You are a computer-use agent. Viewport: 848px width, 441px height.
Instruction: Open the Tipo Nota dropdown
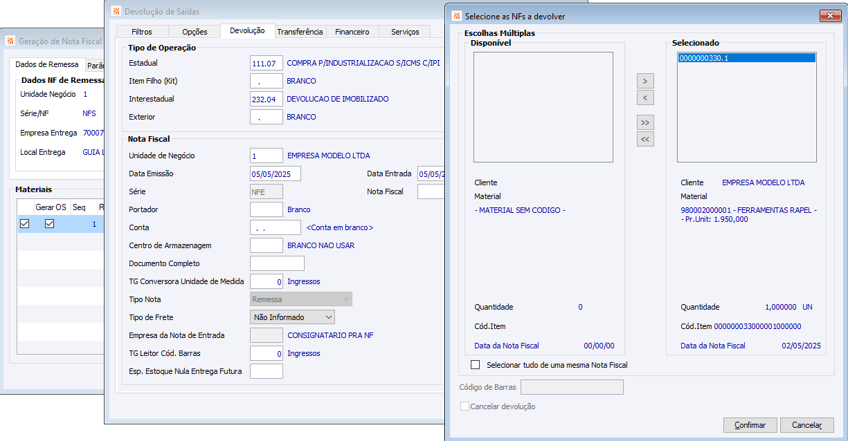click(x=300, y=299)
